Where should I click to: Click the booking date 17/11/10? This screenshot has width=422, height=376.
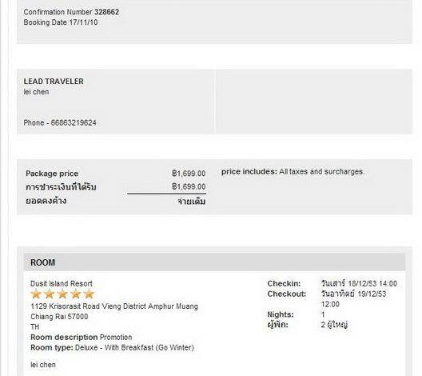pyautogui.click(x=83, y=22)
